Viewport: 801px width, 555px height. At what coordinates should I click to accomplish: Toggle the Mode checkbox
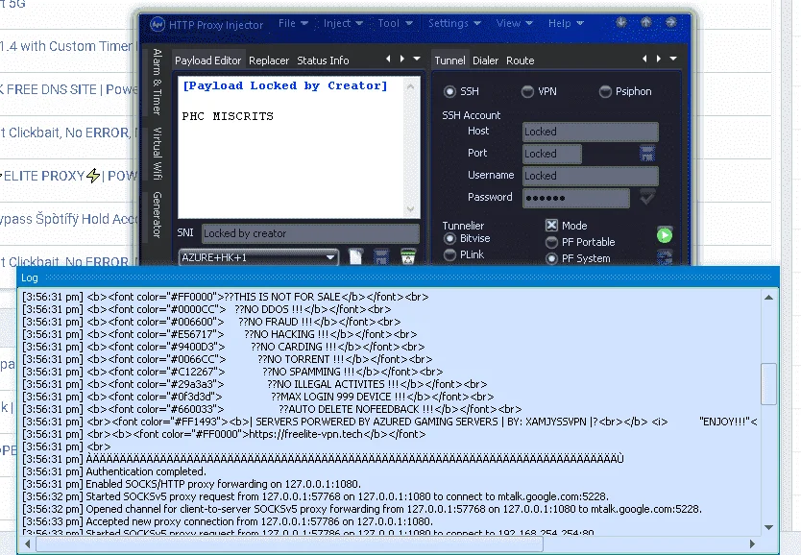point(551,225)
